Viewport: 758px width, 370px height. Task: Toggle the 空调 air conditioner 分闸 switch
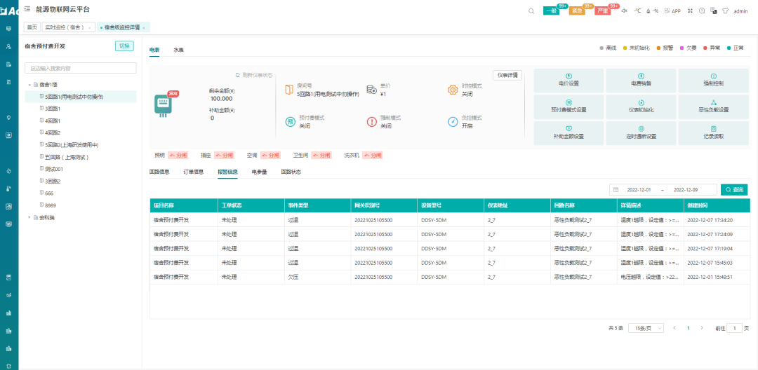tap(270, 156)
